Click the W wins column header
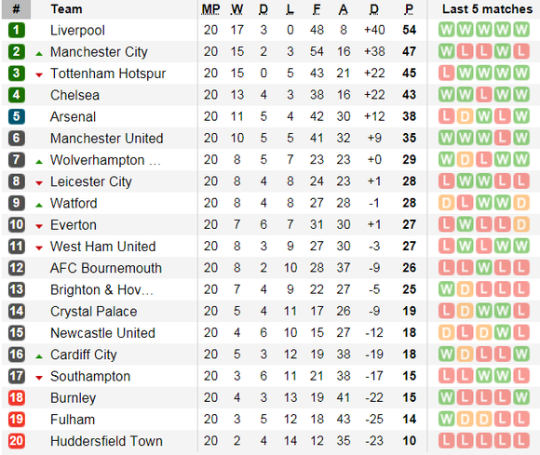The height and width of the screenshot is (455, 540). tap(236, 9)
